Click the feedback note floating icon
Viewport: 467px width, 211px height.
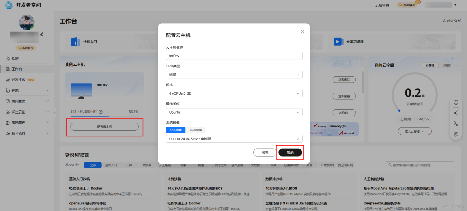pos(456,134)
